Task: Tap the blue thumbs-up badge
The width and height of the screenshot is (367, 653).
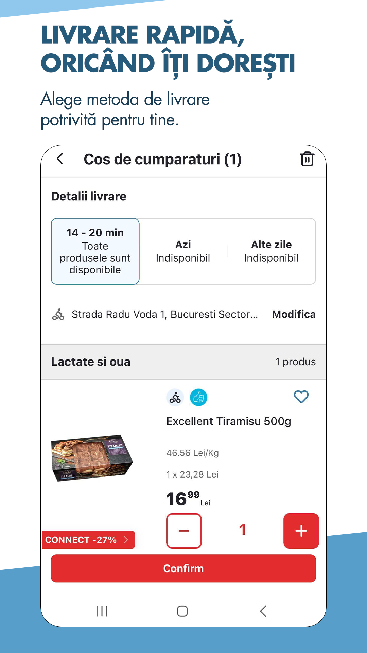Action: [198, 397]
